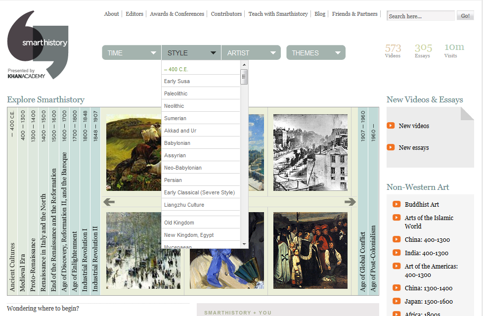The image size is (483, 316).
Task: Click the Khan Academy presented-by logo
Action: [27, 74]
